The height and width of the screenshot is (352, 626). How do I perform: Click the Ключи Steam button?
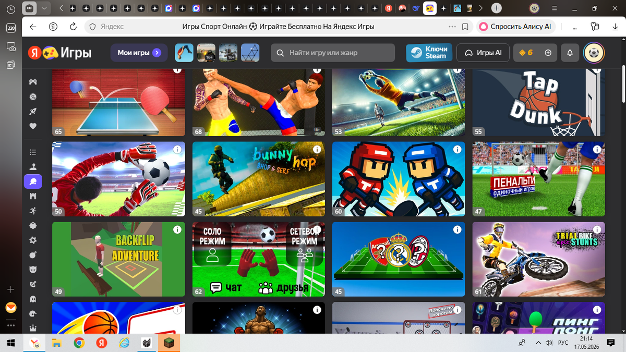pyautogui.click(x=429, y=53)
